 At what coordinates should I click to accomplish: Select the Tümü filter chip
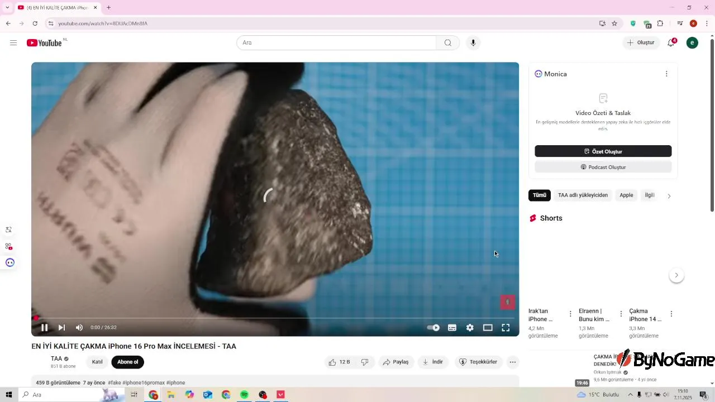[540, 195]
